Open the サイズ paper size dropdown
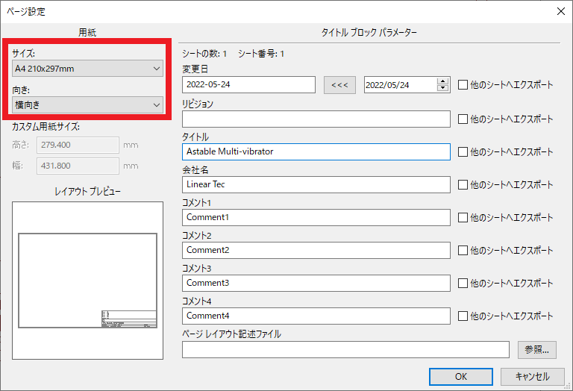Image resolution: width=573 pixels, height=391 pixels. point(88,69)
